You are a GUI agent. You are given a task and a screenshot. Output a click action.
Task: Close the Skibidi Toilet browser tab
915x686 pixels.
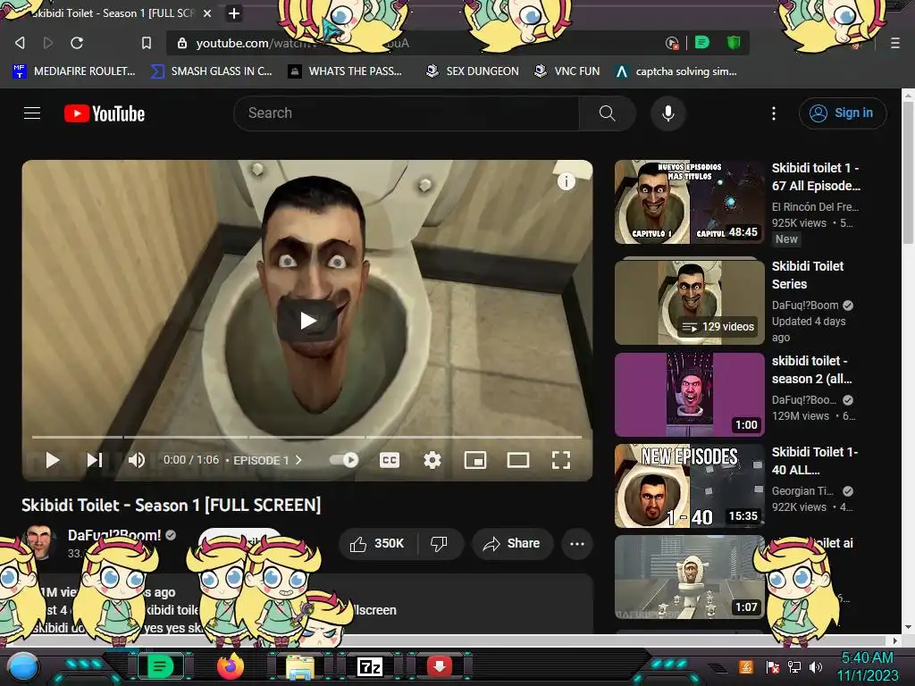pyautogui.click(x=206, y=13)
